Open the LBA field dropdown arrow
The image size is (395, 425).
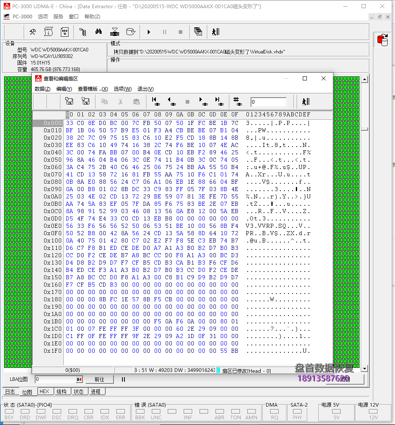[80, 379]
